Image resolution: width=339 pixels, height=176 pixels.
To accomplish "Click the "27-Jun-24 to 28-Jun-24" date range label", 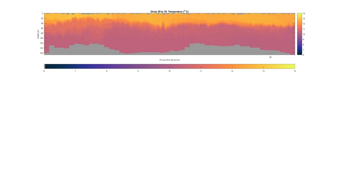I will 169,60.
